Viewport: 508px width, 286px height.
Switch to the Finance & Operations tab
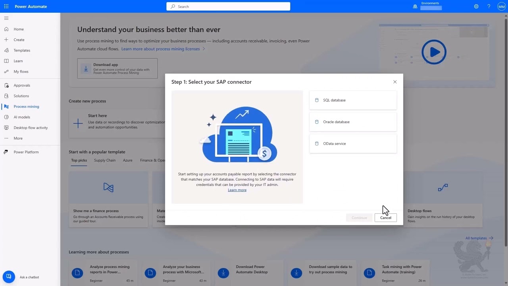(x=152, y=160)
